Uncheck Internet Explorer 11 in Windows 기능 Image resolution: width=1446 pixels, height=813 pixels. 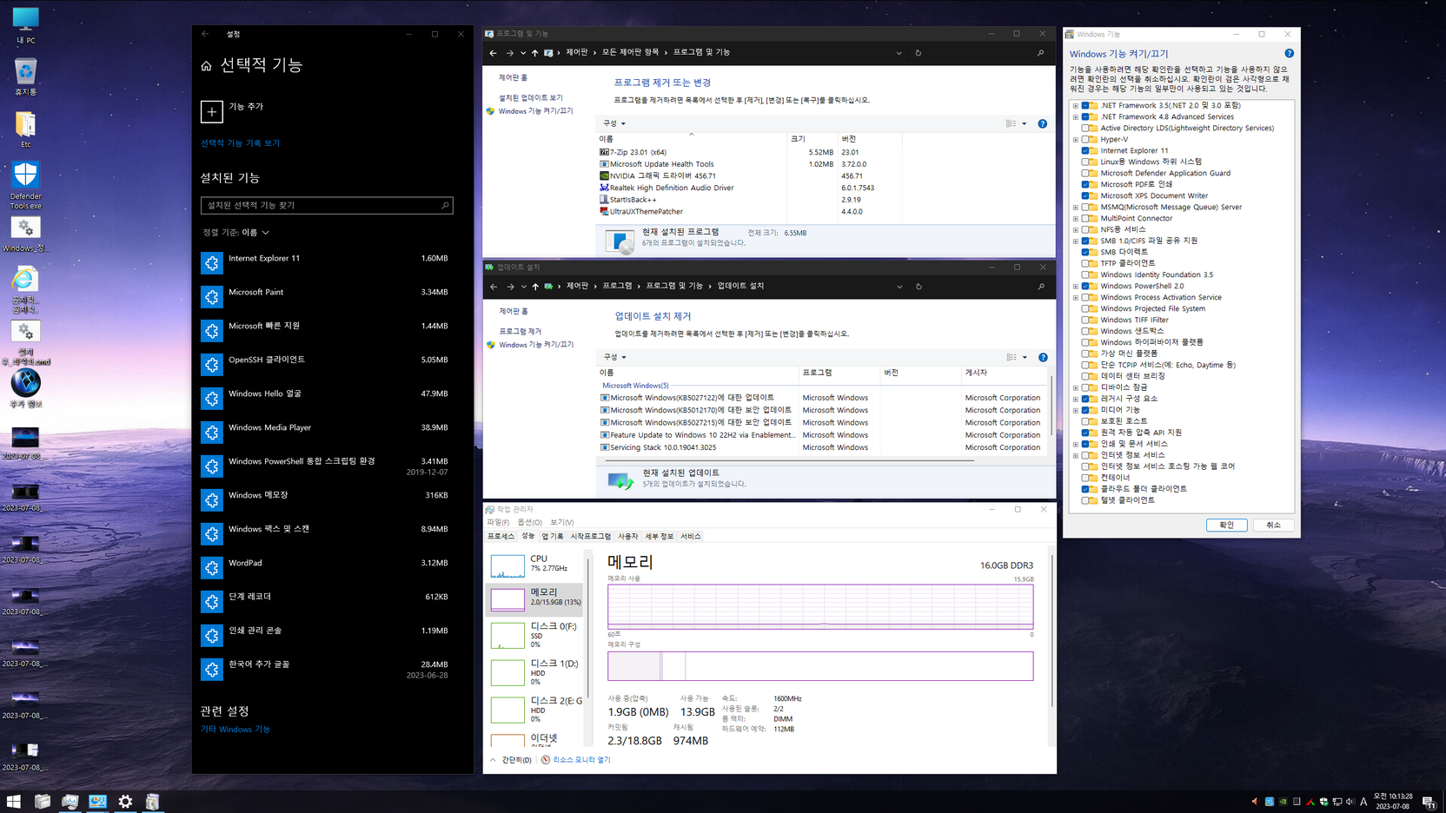1085,150
